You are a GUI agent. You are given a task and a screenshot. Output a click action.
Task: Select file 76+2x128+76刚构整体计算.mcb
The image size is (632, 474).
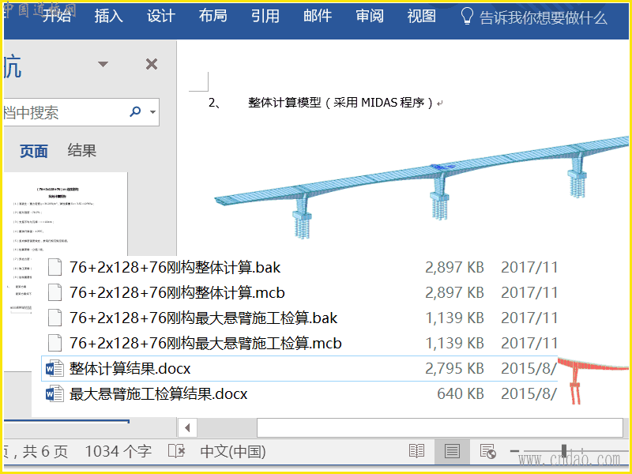tap(177, 292)
